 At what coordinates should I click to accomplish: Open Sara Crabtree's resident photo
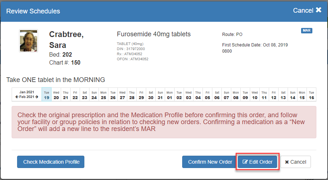(x=28, y=41)
